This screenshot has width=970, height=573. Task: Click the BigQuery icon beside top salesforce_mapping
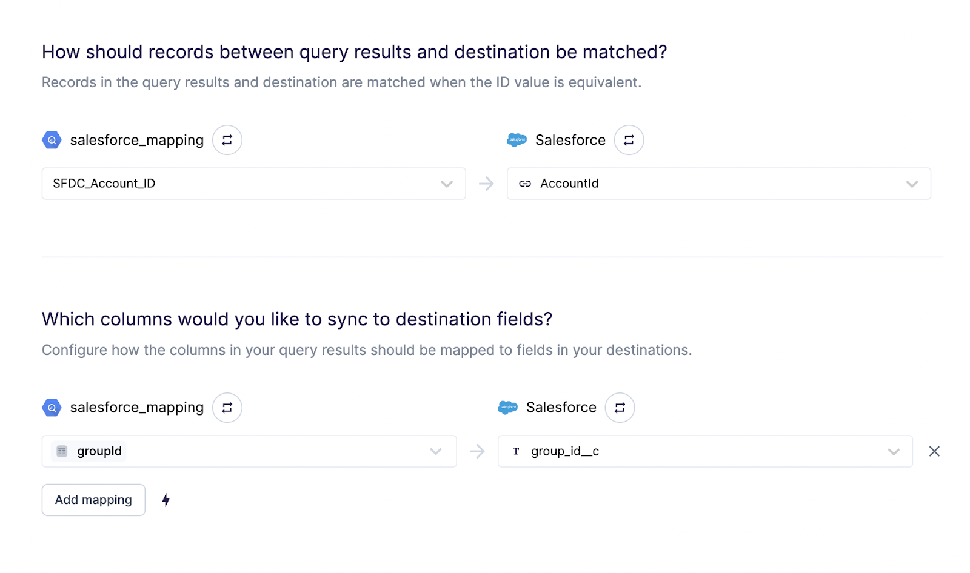[x=52, y=140]
